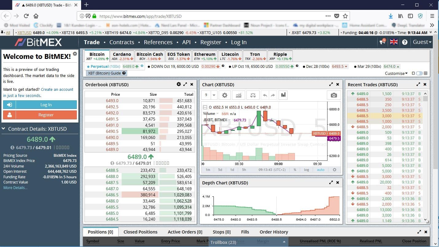Click Recent Trades vertical scrollbar
The width and height of the screenshot is (439, 247).
coord(425,157)
